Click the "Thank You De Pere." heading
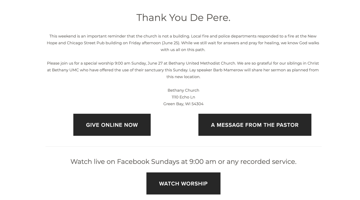Screen dimensions: 360x200 coord(183,18)
